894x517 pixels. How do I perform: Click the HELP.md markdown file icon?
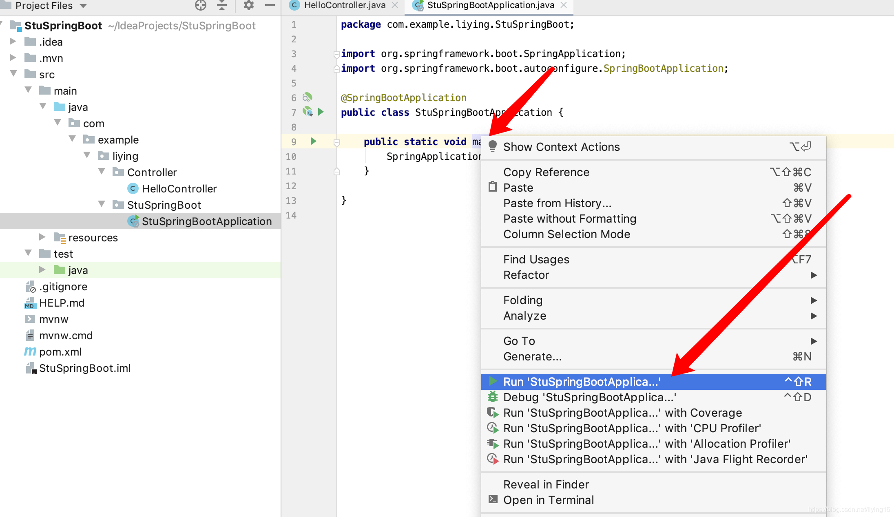point(30,303)
